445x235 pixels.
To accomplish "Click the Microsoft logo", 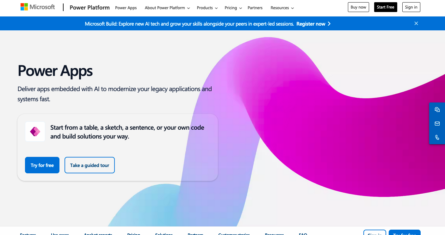I will coord(38,7).
